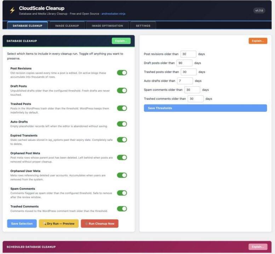Click the v1.7.0 version badge
The height and width of the screenshot is (254, 275).
[259, 11]
